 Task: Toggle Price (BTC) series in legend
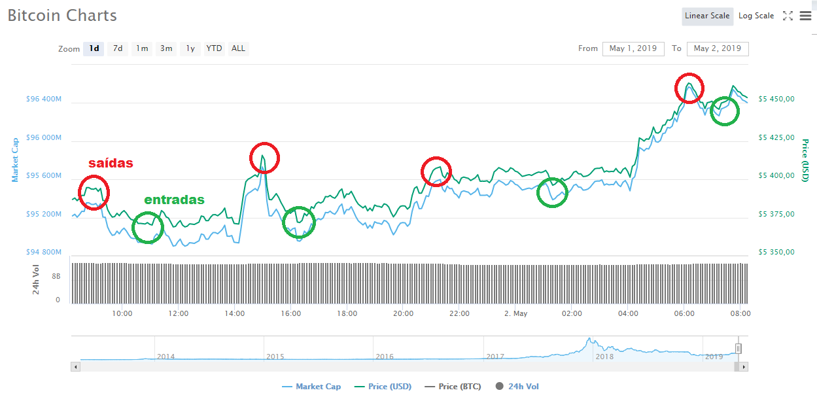(453, 387)
